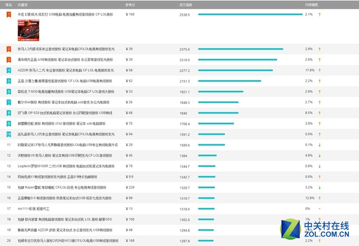Click the orange rank 1 badge
The width and height of the screenshot is (359, 246).
(9, 15)
